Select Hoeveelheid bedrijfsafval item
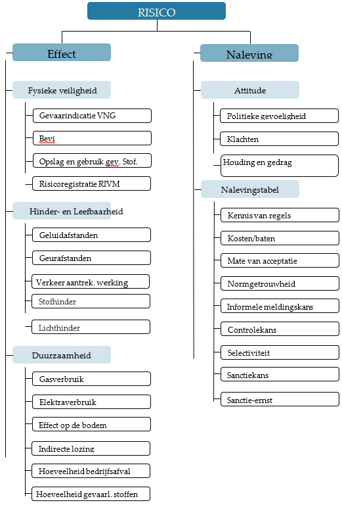Viewport: 342px width, 505px height. [91, 471]
